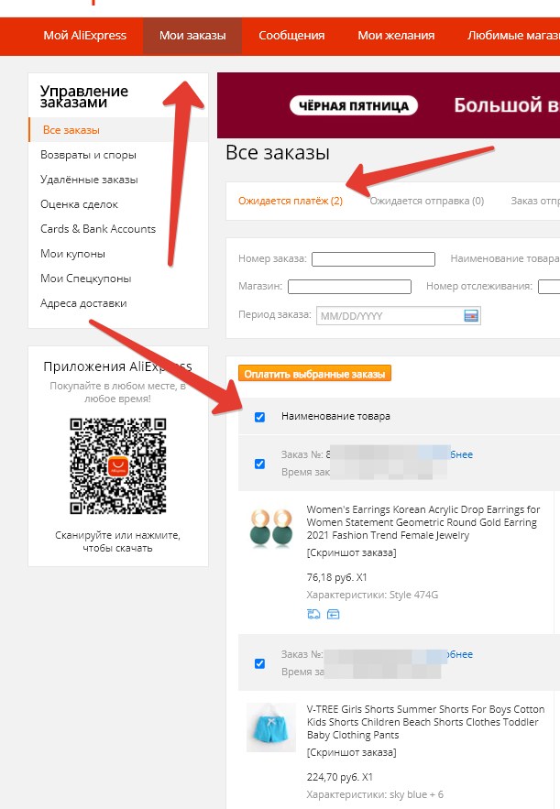This screenshot has width=560, height=809.
Task: Open Cards & Bank Accounts
Action: tap(98, 229)
